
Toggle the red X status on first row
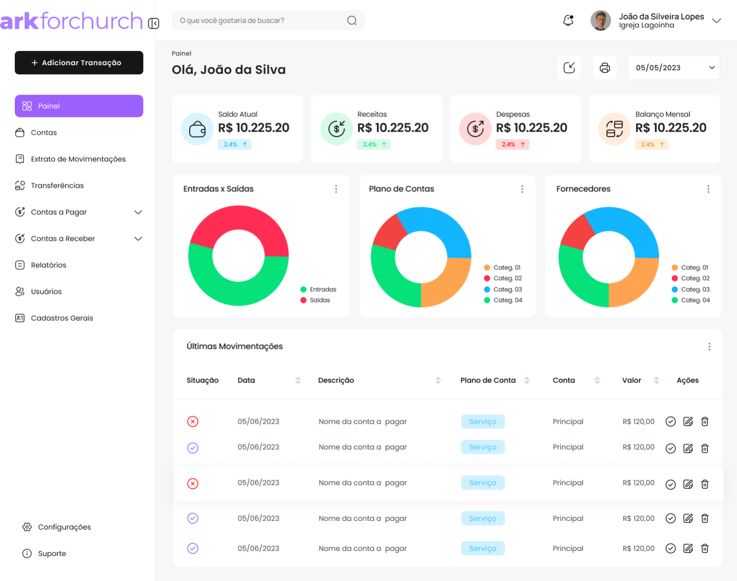coord(193,422)
